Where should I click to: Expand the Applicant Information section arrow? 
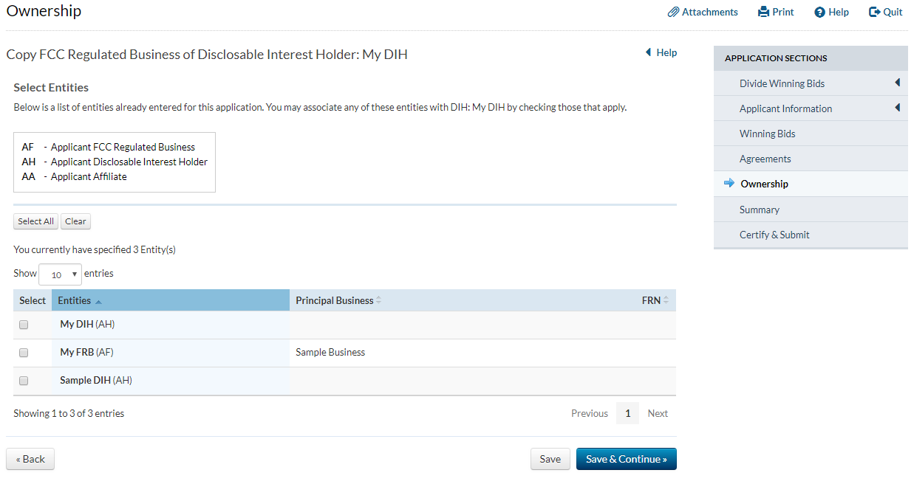pos(897,108)
